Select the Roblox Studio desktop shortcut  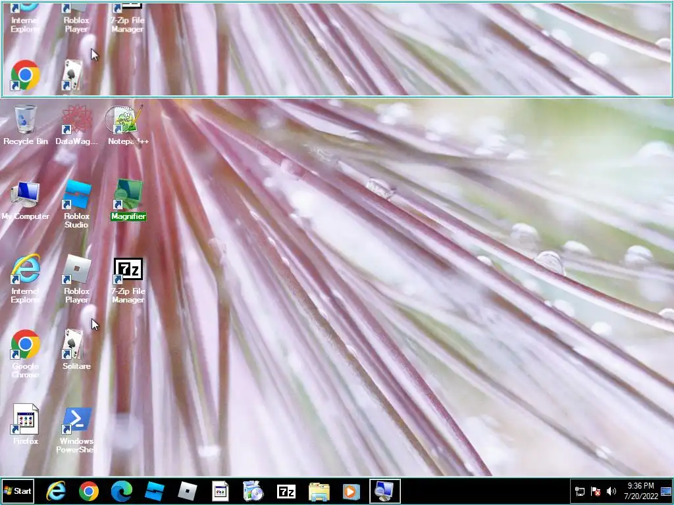[76, 204]
